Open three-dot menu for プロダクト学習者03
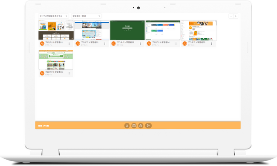Screen dimensions: 277x166 tap(140, 43)
